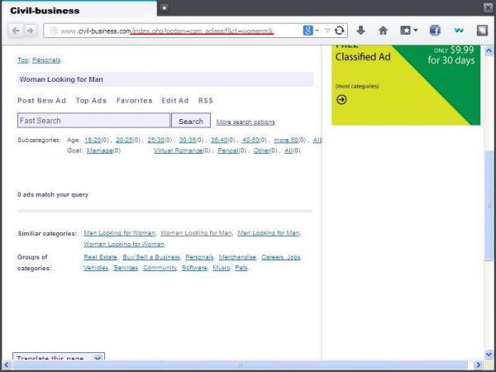Click the More search options link

pos(246,122)
